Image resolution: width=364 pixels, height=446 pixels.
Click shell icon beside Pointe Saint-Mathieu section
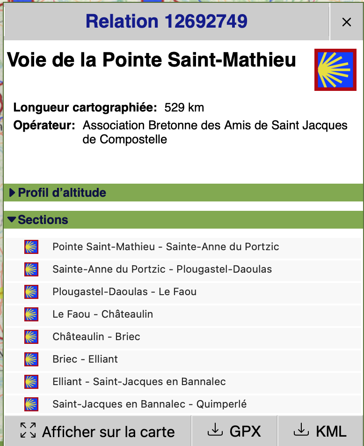[31, 247]
